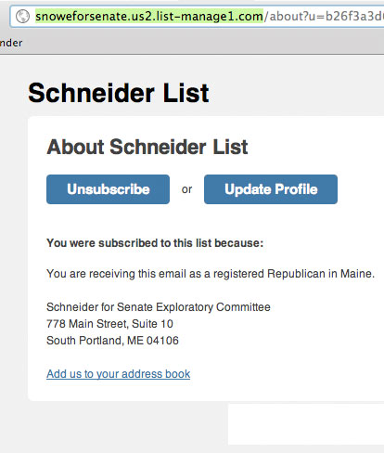Focus the browser address bar URL field
The image size is (384, 453).
(198, 16)
